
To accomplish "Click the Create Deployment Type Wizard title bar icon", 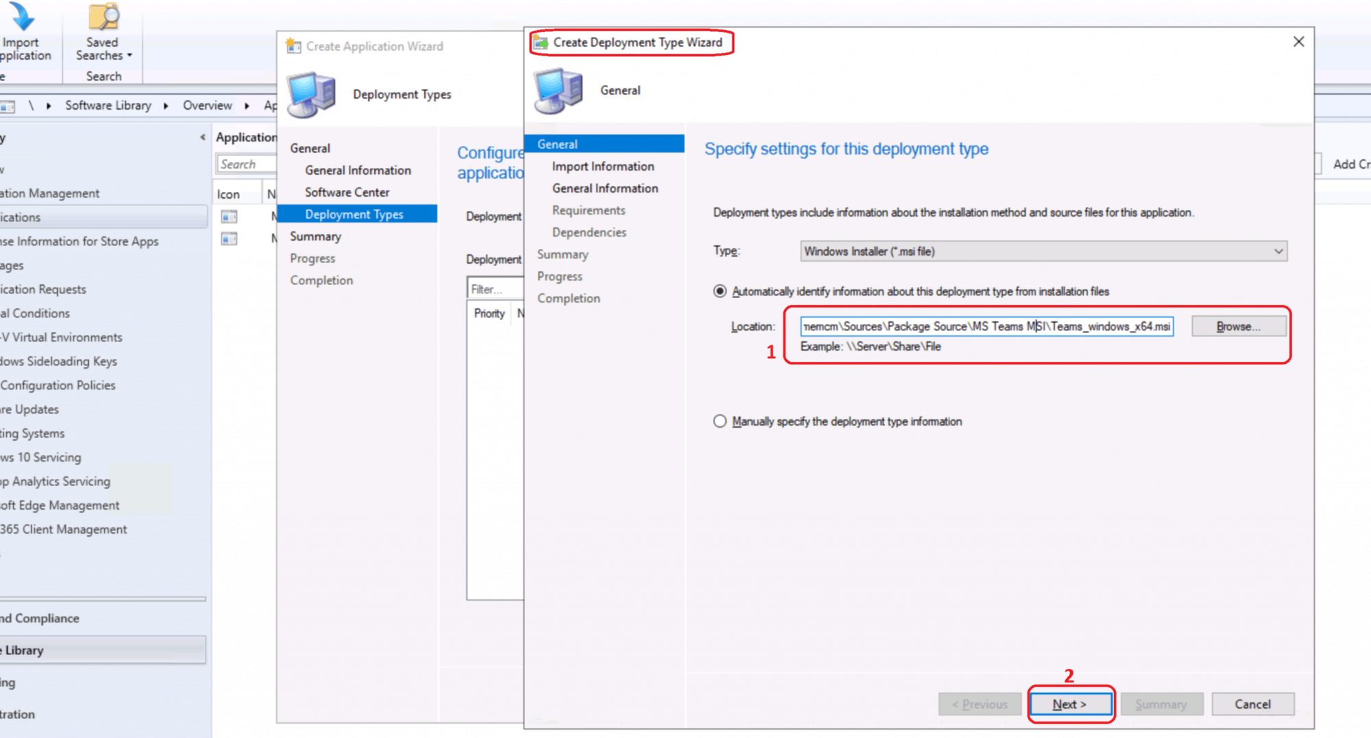I will (541, 42).
